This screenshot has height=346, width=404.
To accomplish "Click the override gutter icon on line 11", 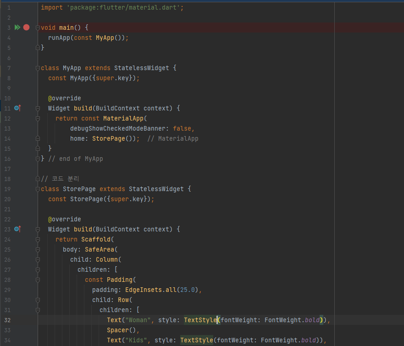I will tap(17, 108).
